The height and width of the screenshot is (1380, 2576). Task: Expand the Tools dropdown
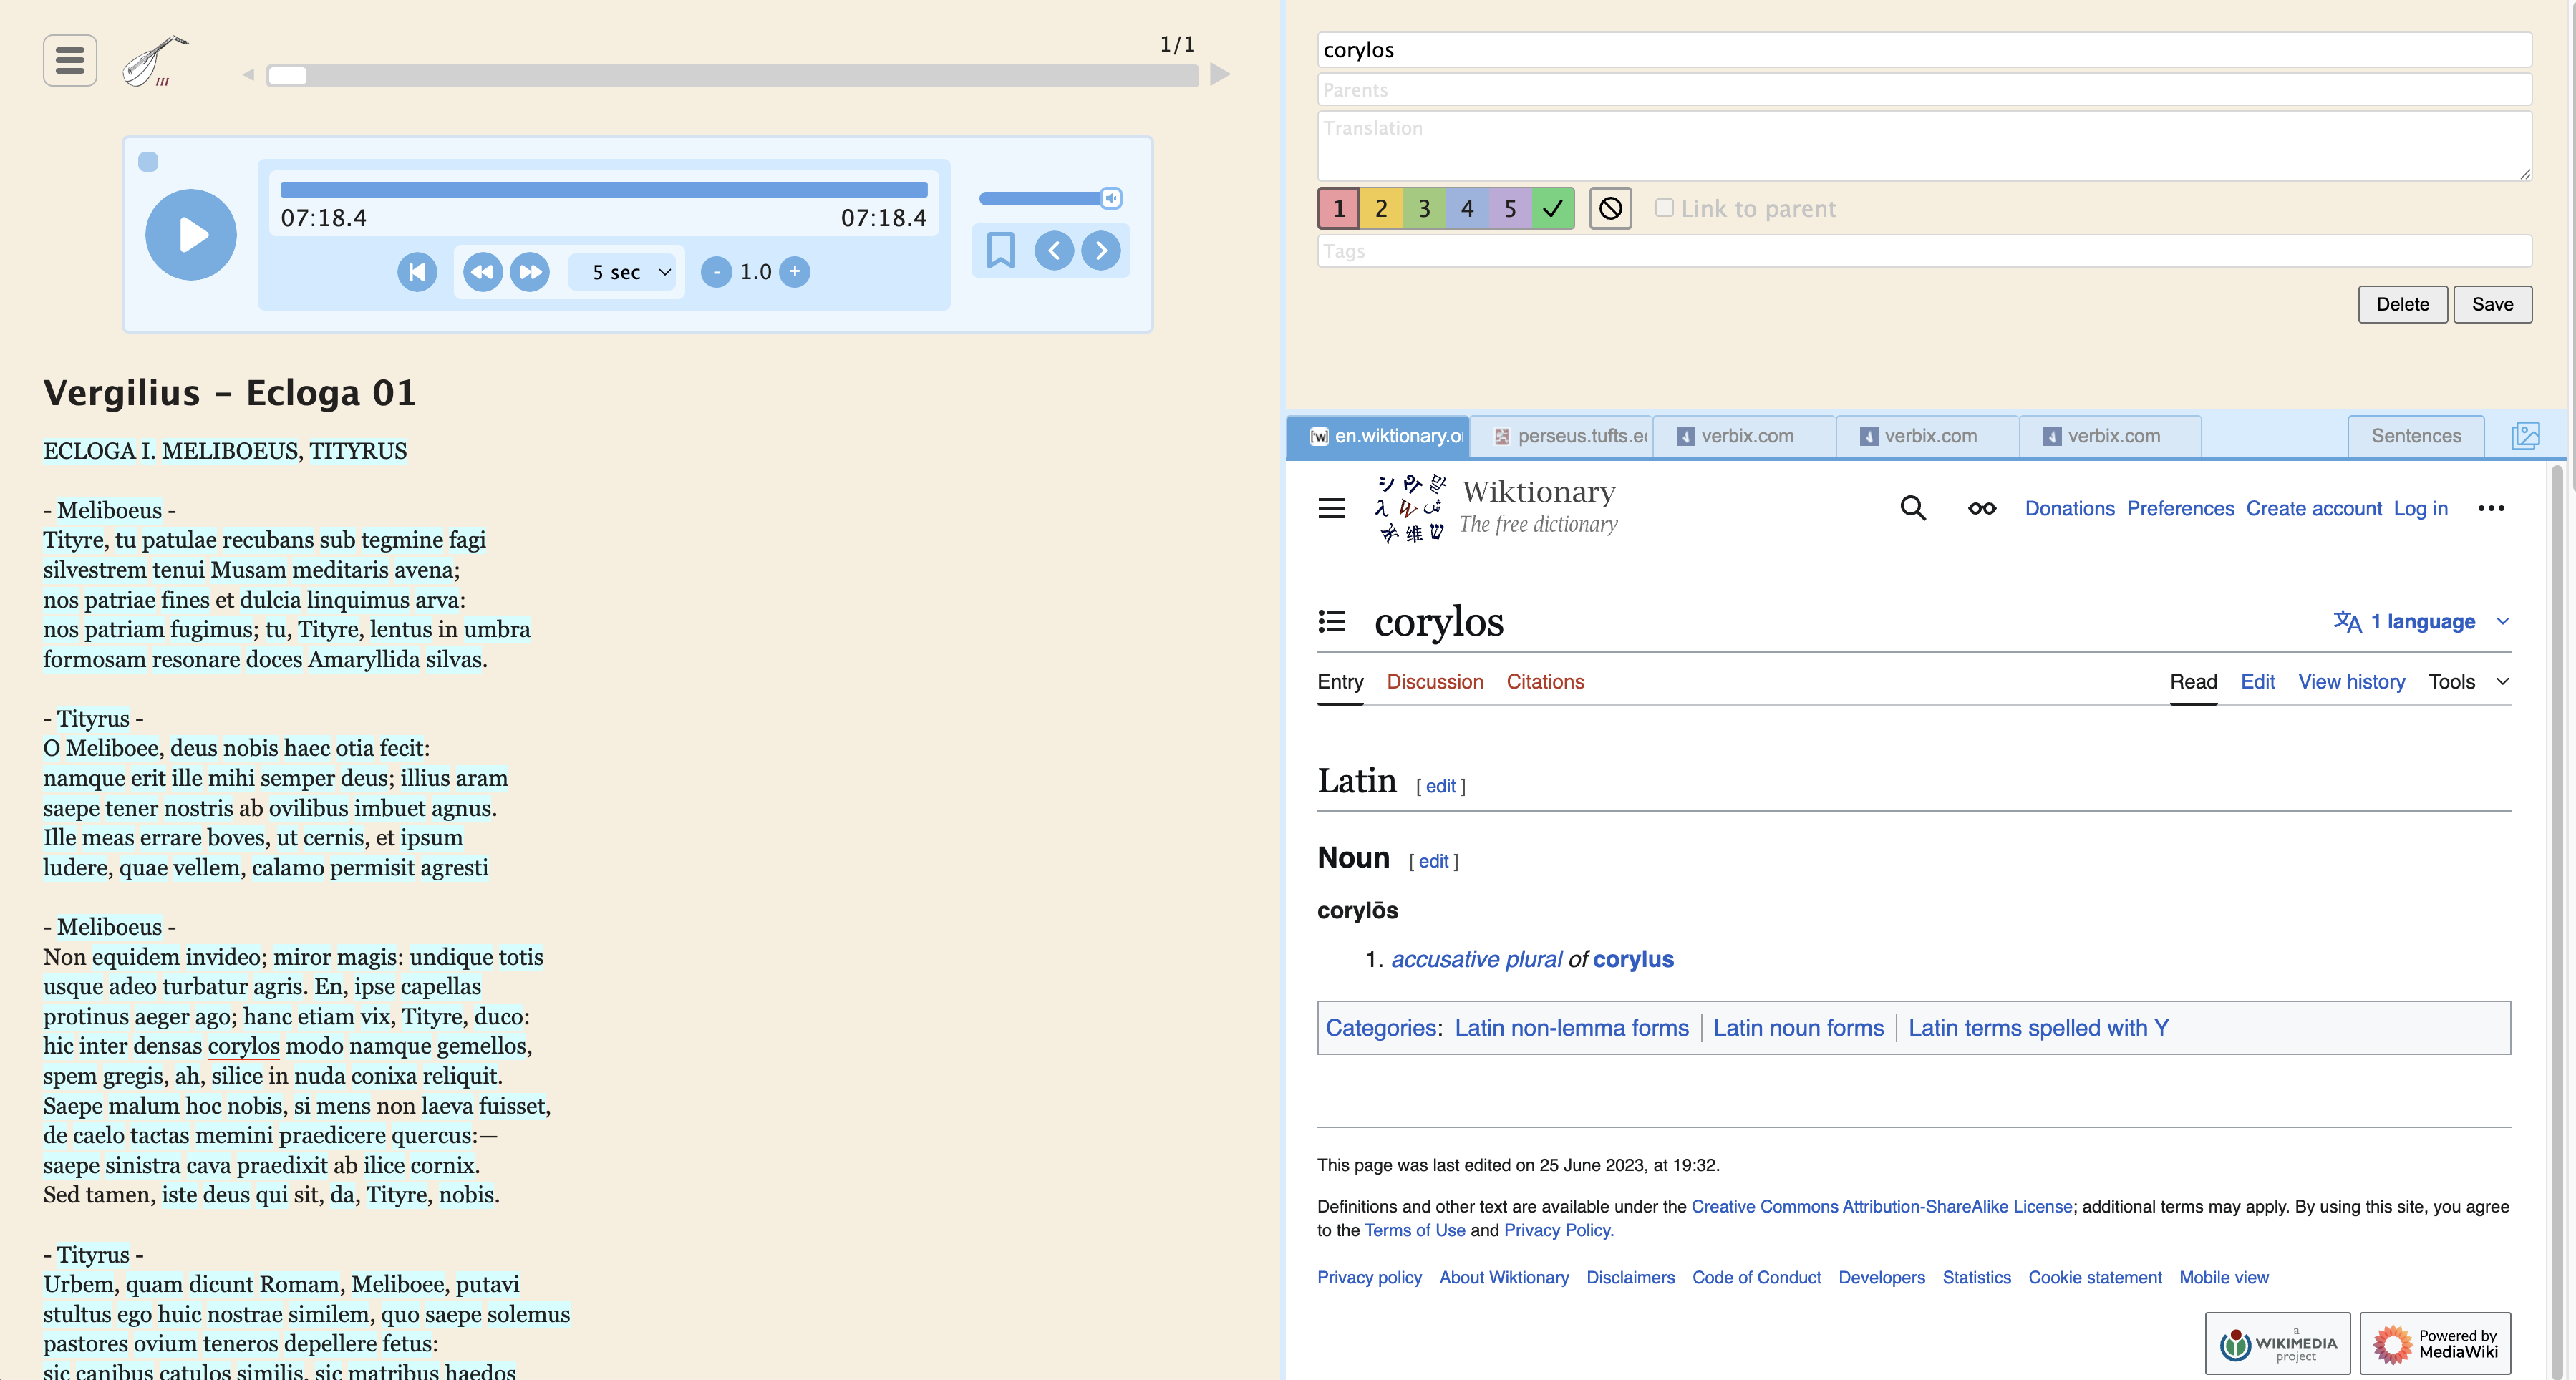pyautogui.click(x=2469, y=682)
